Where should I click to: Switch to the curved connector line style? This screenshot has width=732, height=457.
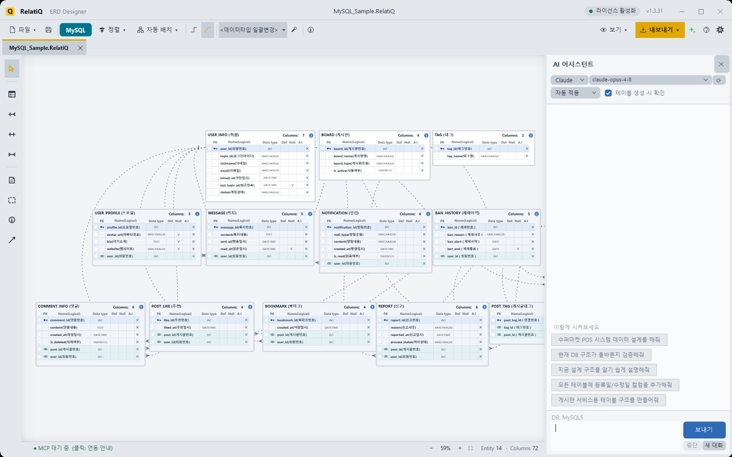coord(207,30)
